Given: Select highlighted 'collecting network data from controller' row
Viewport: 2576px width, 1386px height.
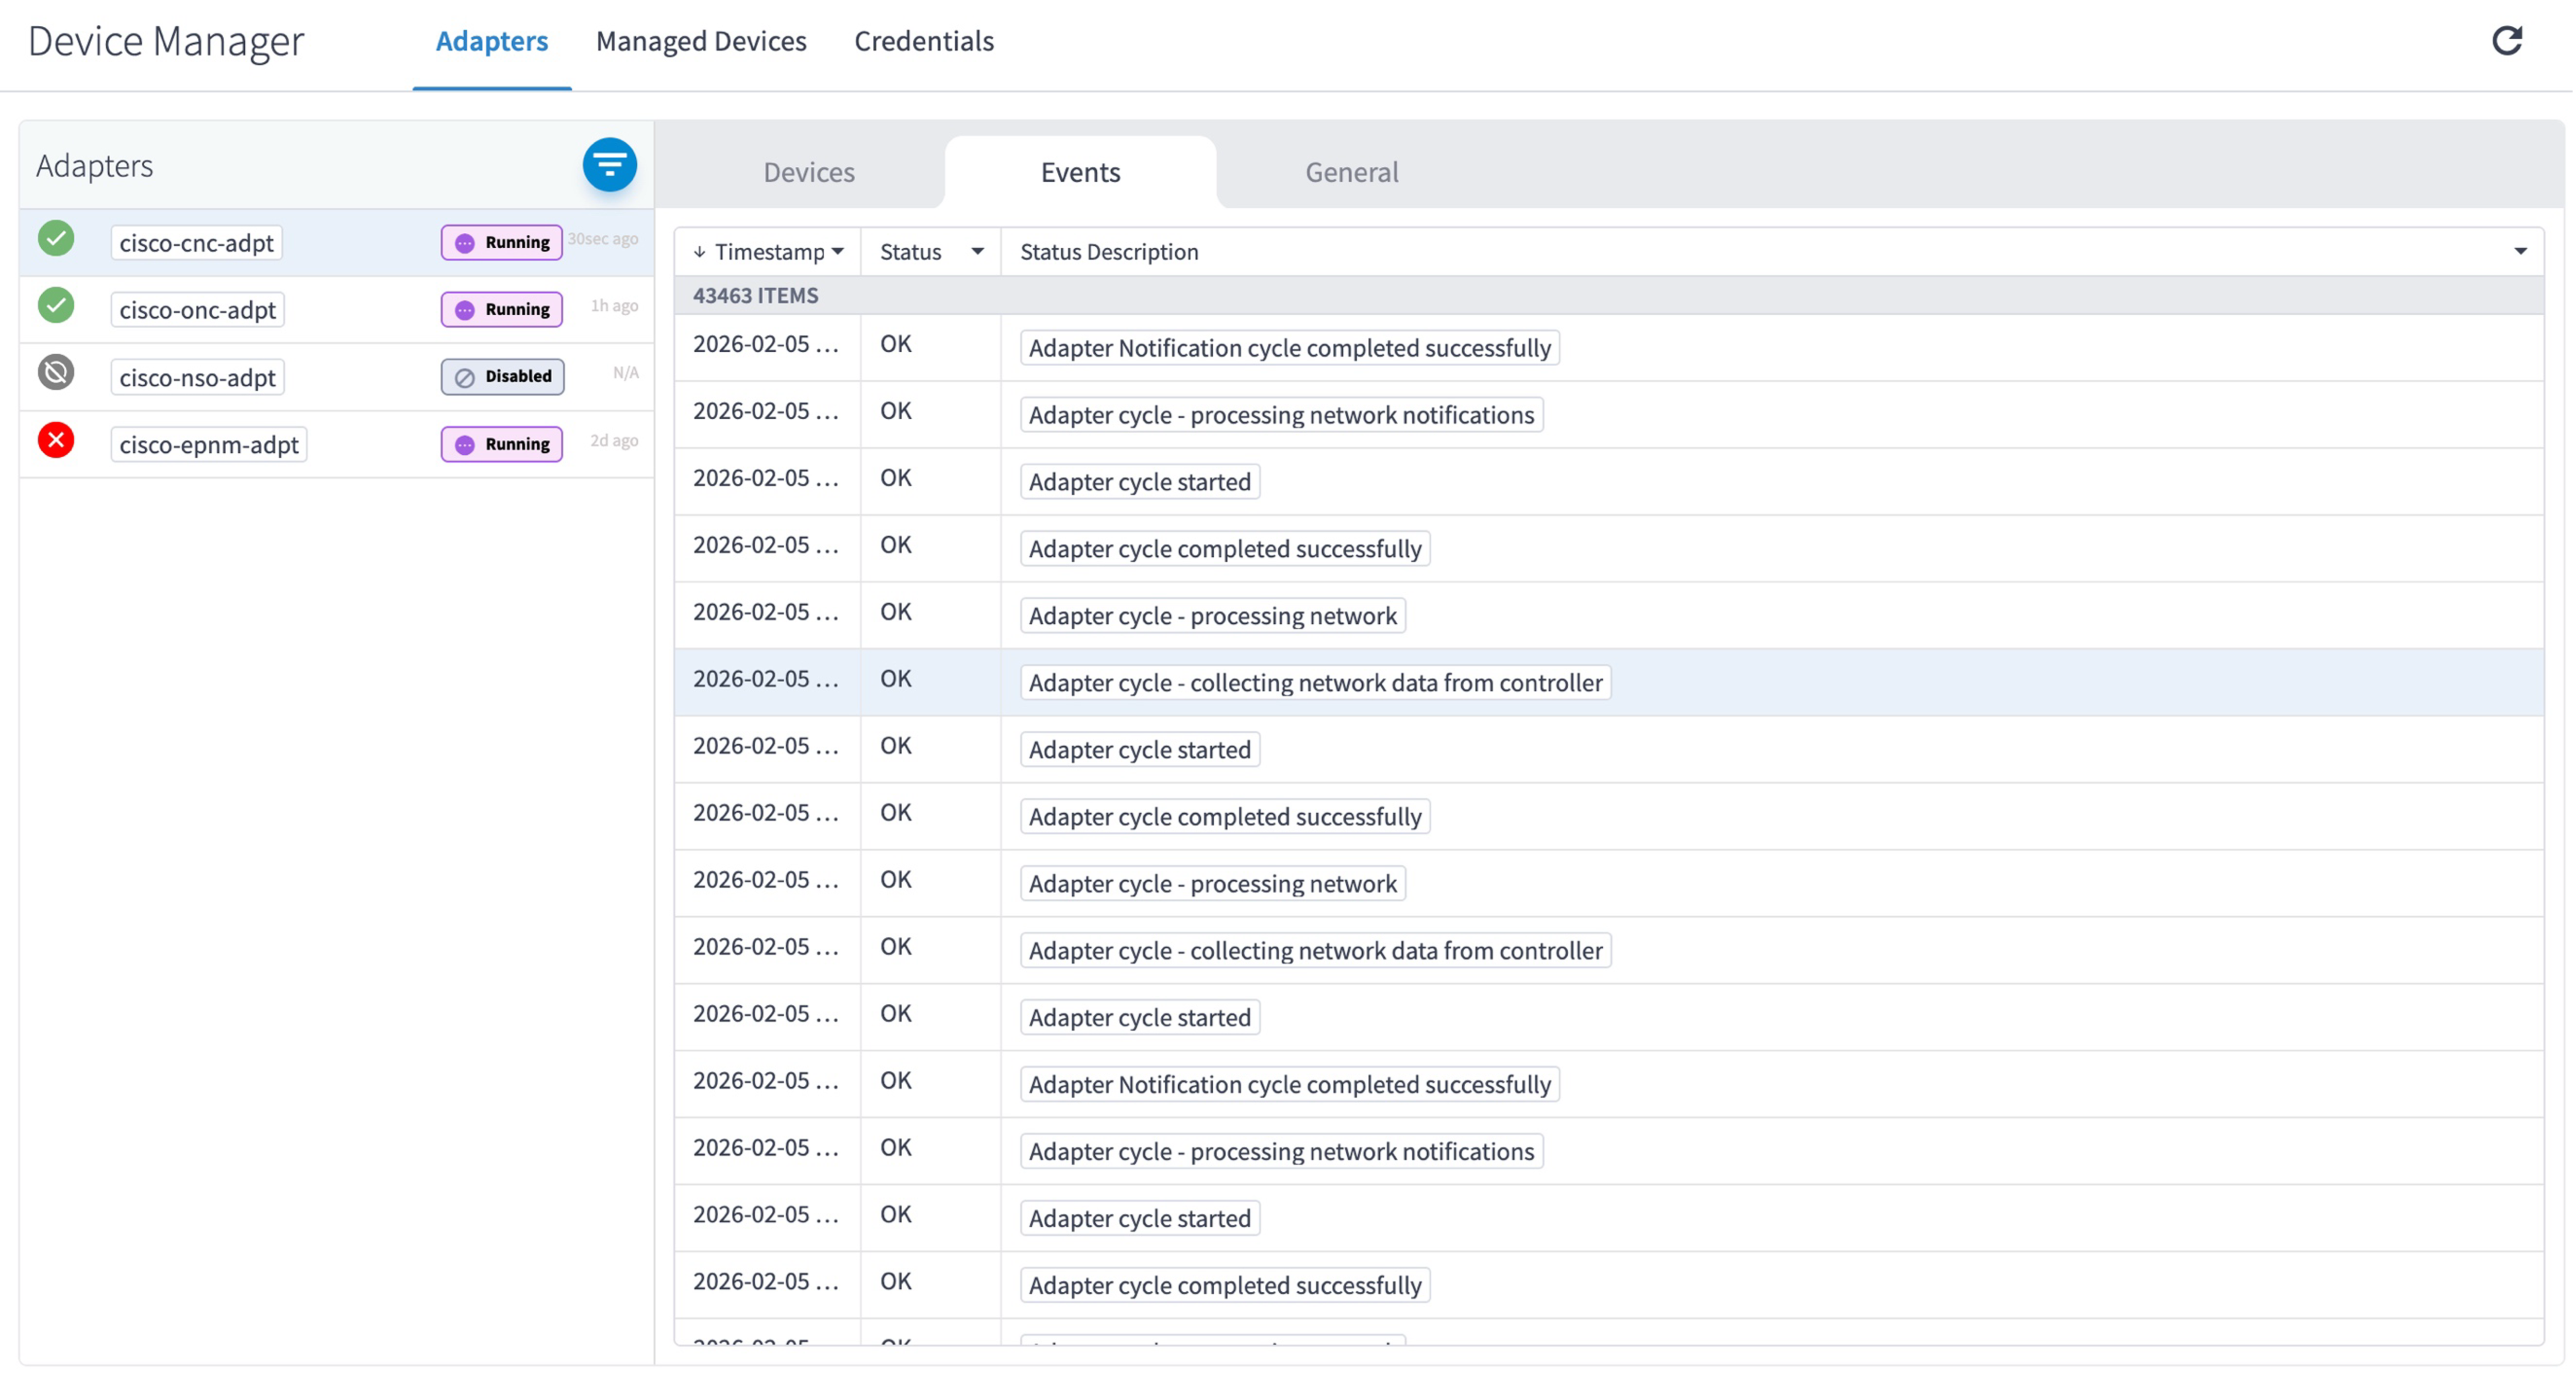Looking at the screenshot, I should (x=1315, y=683).
